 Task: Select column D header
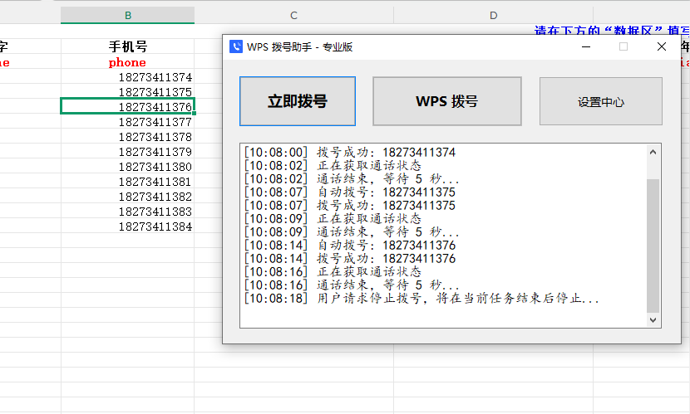click(x=493, y=16)
